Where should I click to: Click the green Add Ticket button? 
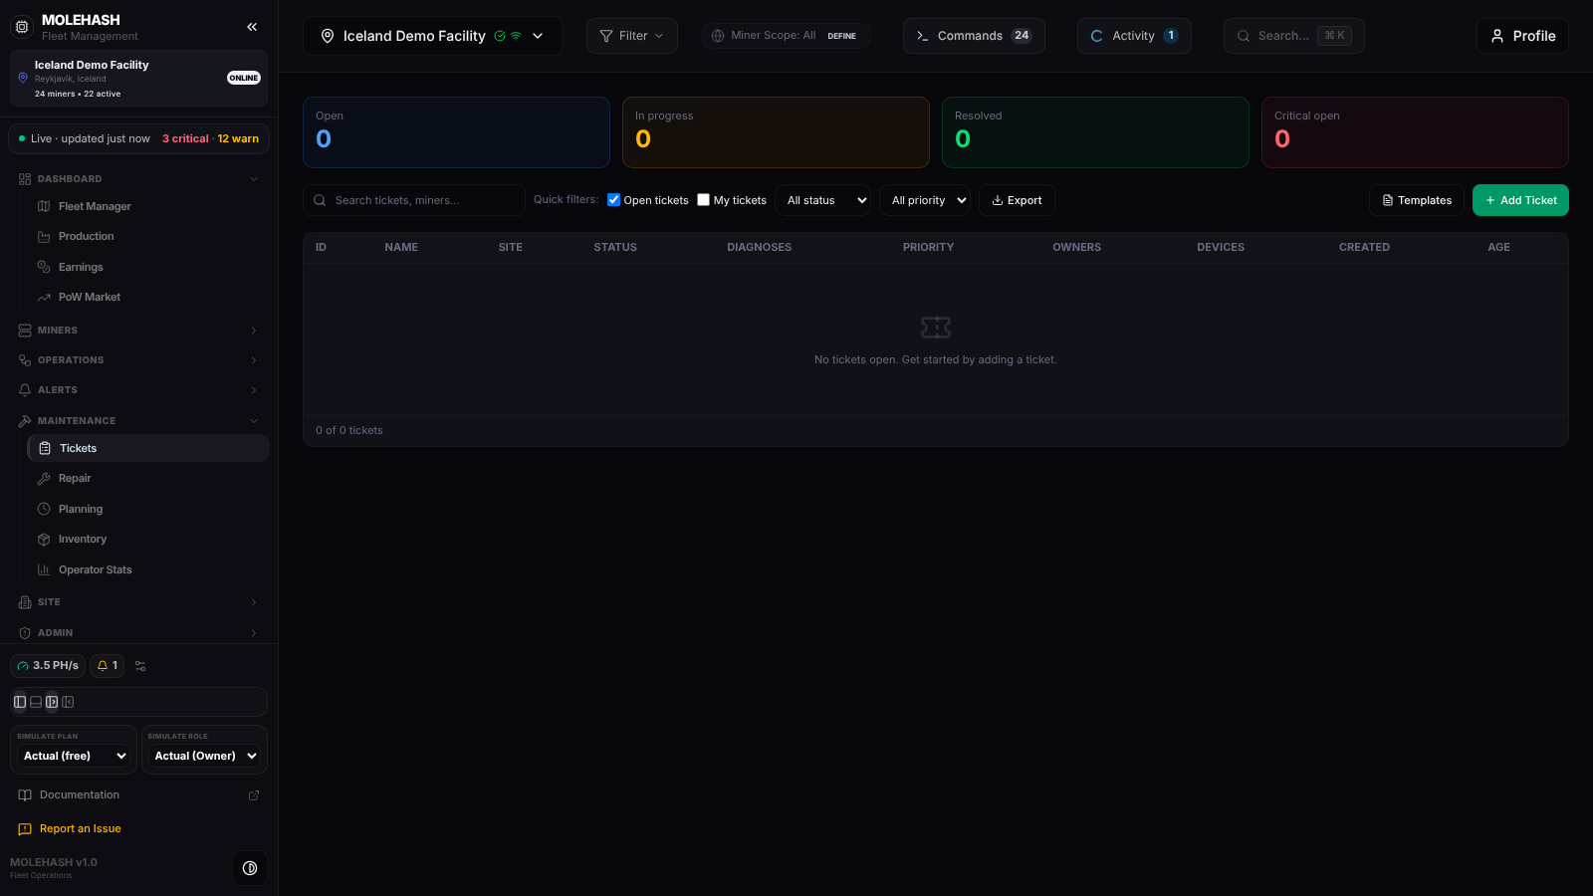pyautogui.click(x=1520, y=200)
